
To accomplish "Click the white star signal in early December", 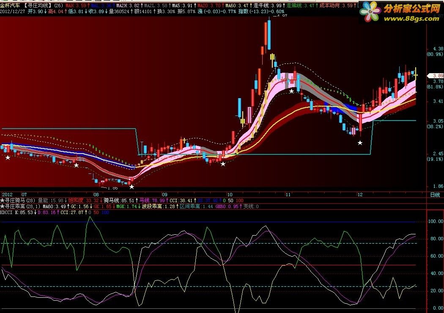I will click(x=360, y=143).
